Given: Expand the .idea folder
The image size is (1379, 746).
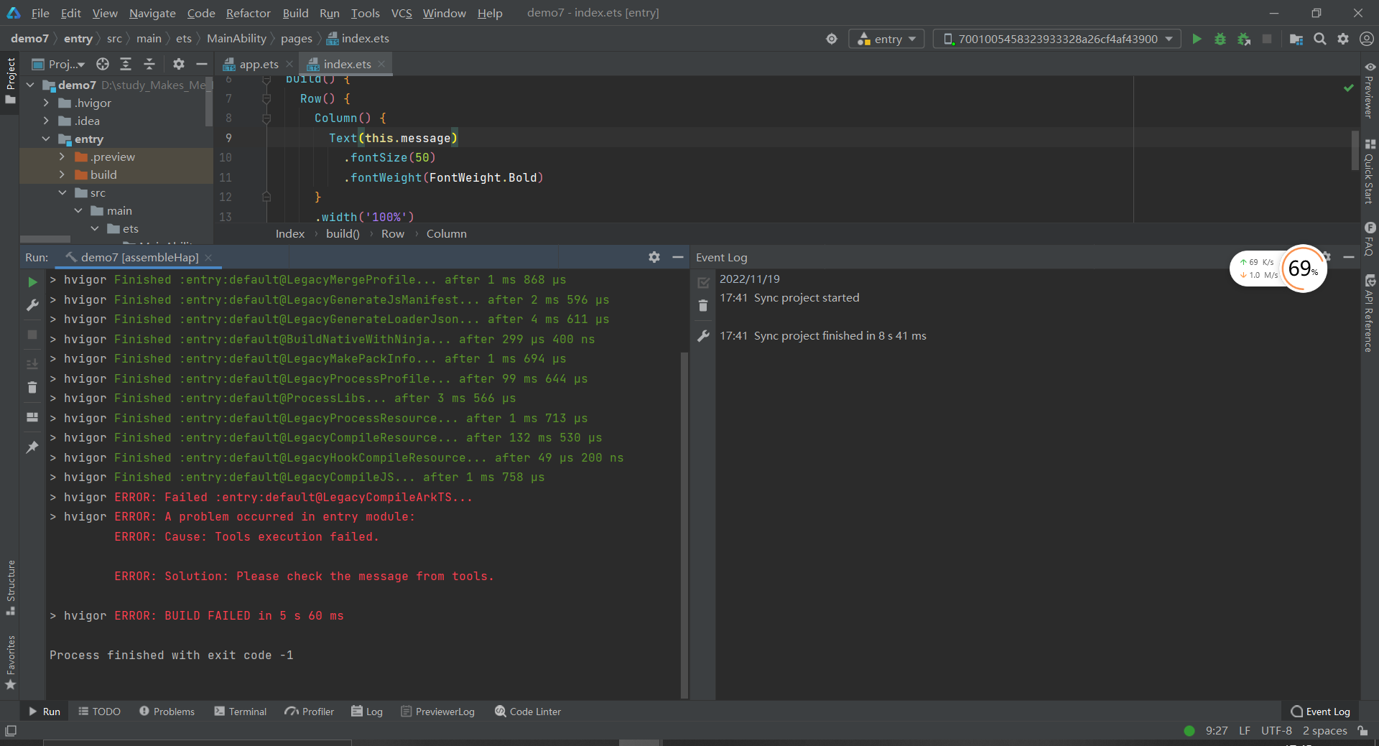Looking at the screenshot, I should click(47, 121).
